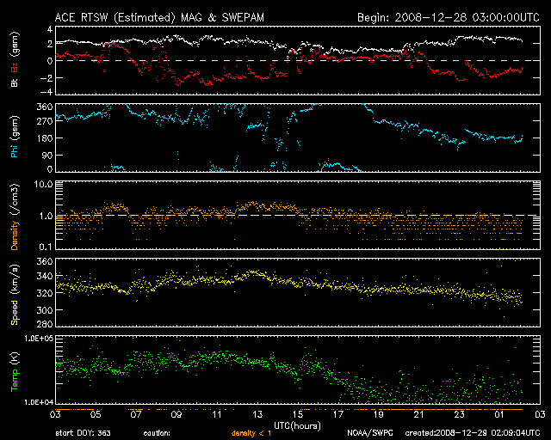Click the '15' hour label on the time axis
The height and width of the screenshot is (440, 551).
point(298,414)
